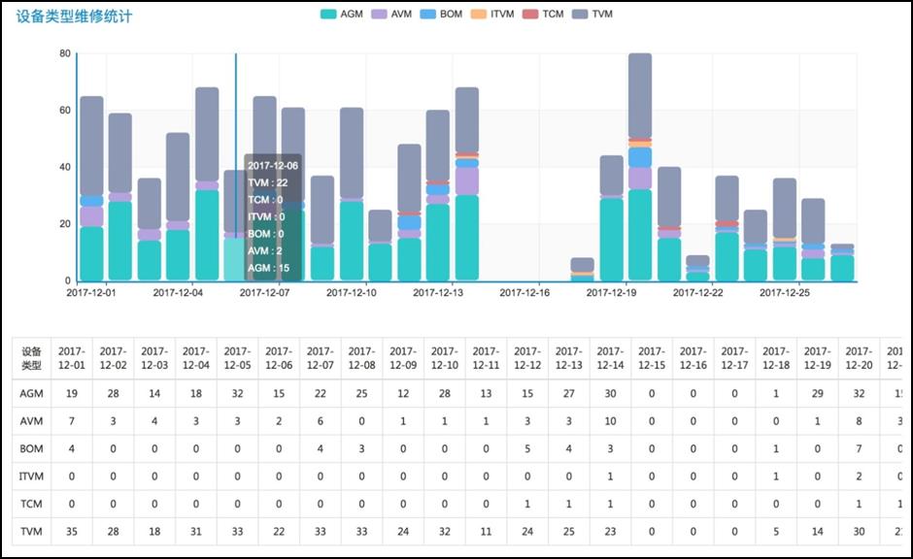The width and height of the screenshot is (913, 559).
Task: Toggle the AVM series in the legend
Action: coord(391,14)
